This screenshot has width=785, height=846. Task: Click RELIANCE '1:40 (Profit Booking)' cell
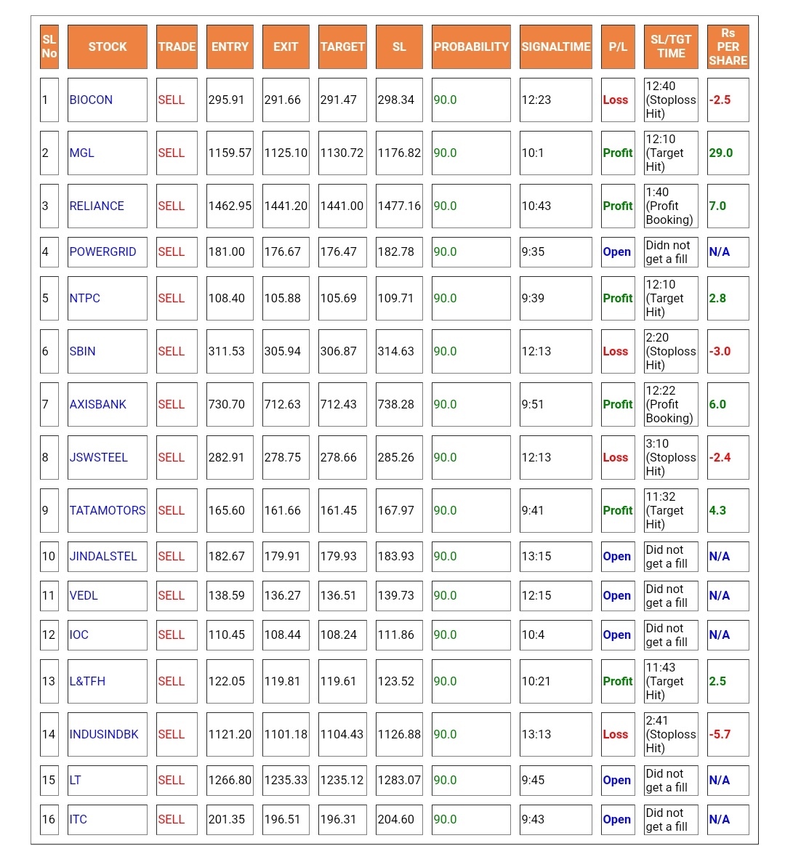671,206
